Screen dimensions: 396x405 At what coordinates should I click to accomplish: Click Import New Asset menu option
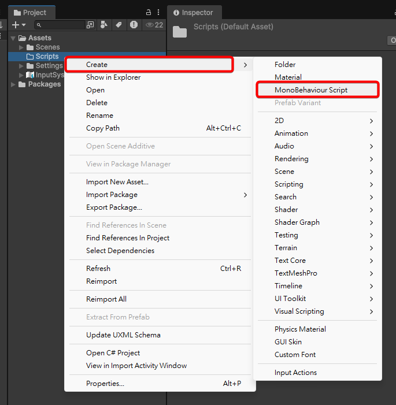pos(117,182)
